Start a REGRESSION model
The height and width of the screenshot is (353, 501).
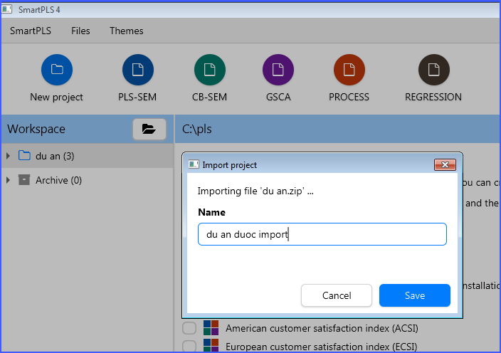tap(433, 70)
